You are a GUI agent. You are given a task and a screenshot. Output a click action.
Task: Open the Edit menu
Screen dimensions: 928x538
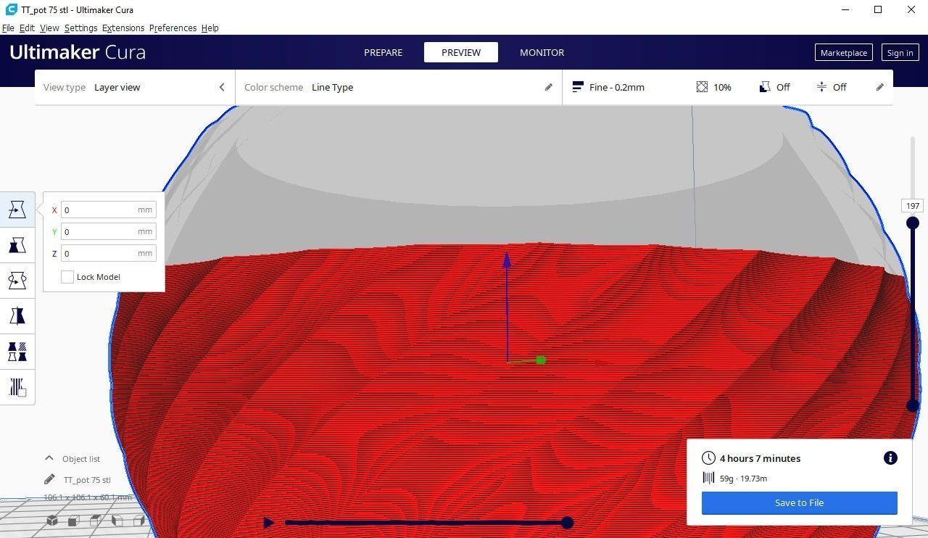(27, 28)
